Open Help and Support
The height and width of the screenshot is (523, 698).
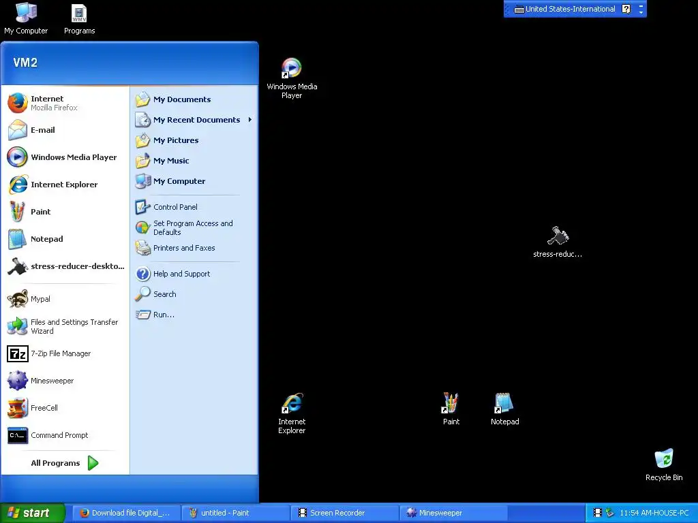coord(194,274)
